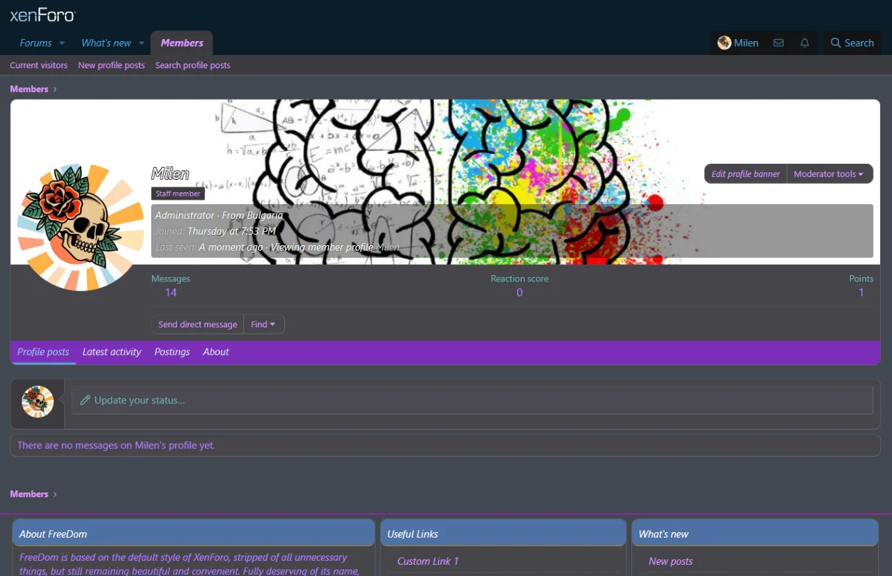Image resolution: width=892 pixels, height=576 pixels.
Task: Expand the Forums dropdown arrow
Action: (62, 43)
